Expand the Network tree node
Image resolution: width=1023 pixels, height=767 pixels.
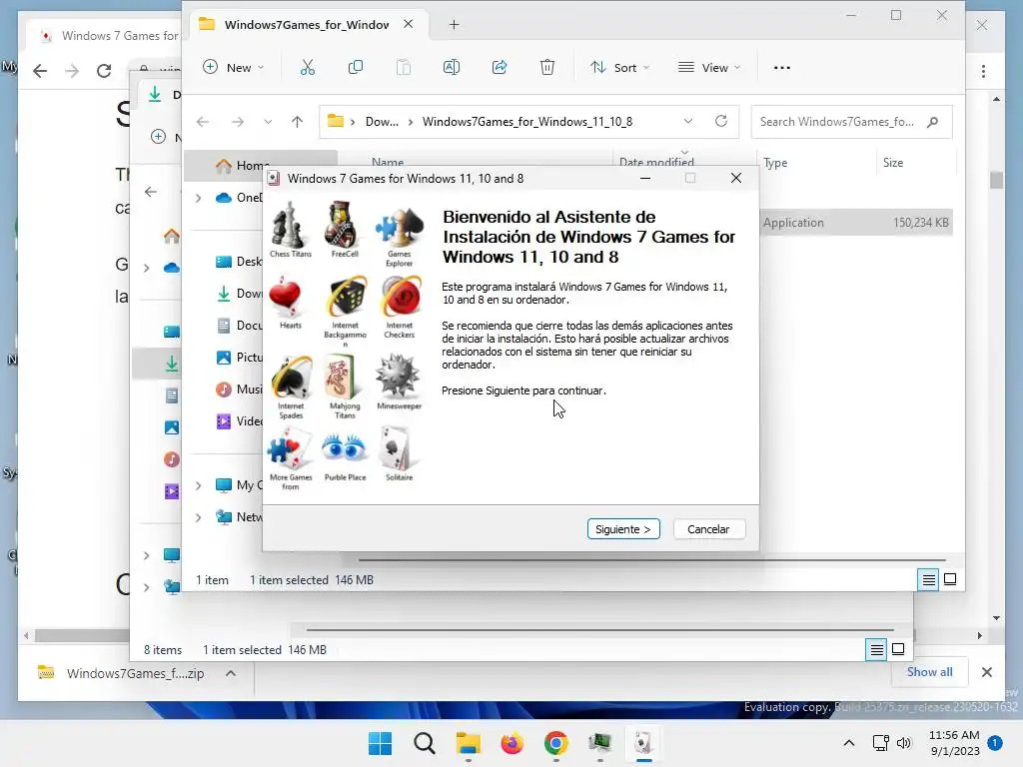click(x=199, y=517)
